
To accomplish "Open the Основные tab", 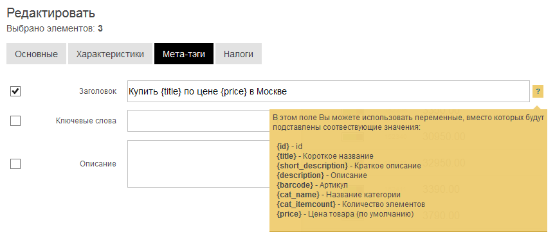I will pos(36,54).
